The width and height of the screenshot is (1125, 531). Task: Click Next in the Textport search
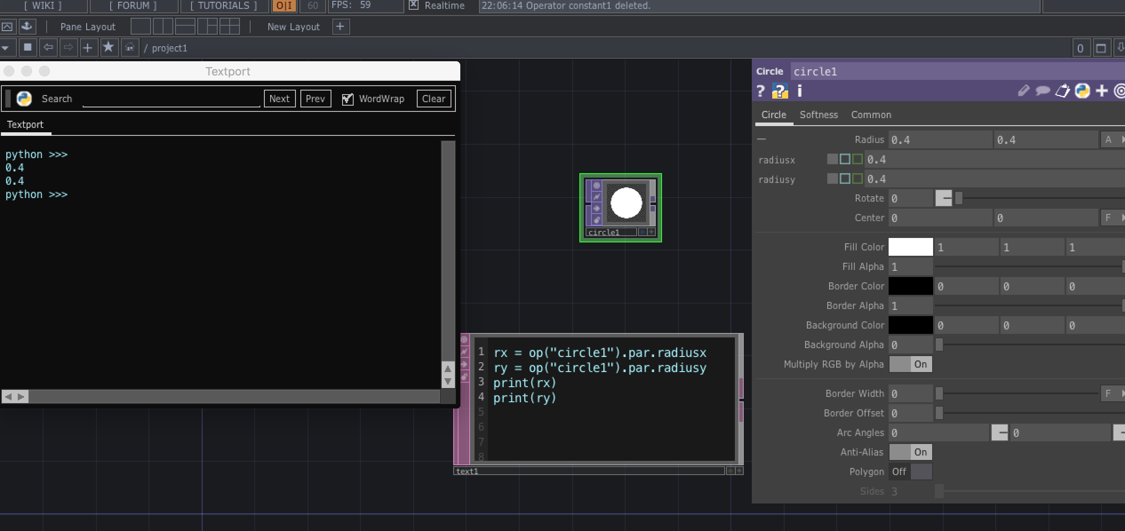pos(279,99)
